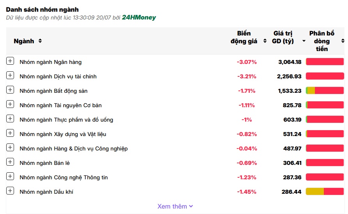
Task: Click plus icon beside Xây dựng và Vật liệu
Action: coord(10,133)
